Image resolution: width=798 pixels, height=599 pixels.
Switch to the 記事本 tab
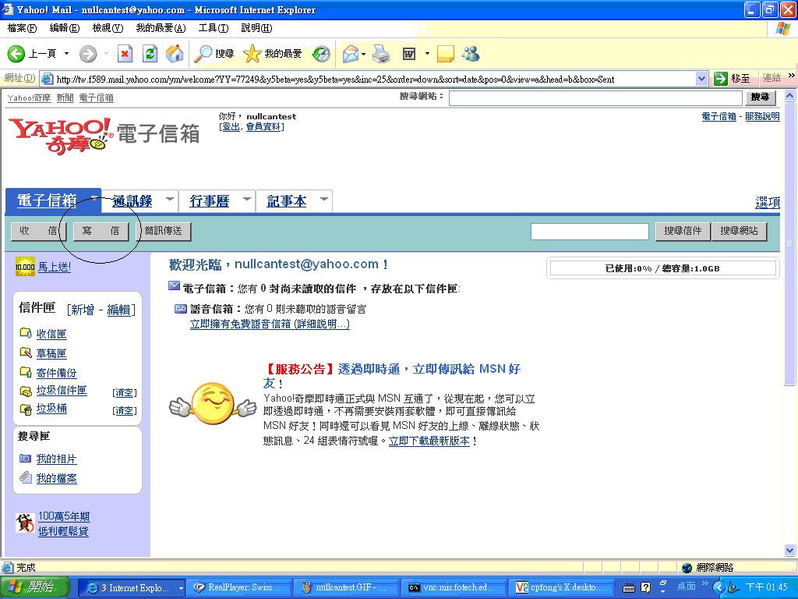[x=287, y=201]
